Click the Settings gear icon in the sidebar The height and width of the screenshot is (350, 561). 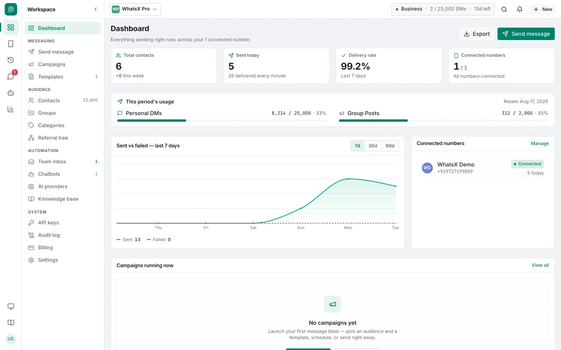pyautogui.click(x=31, y=260)
